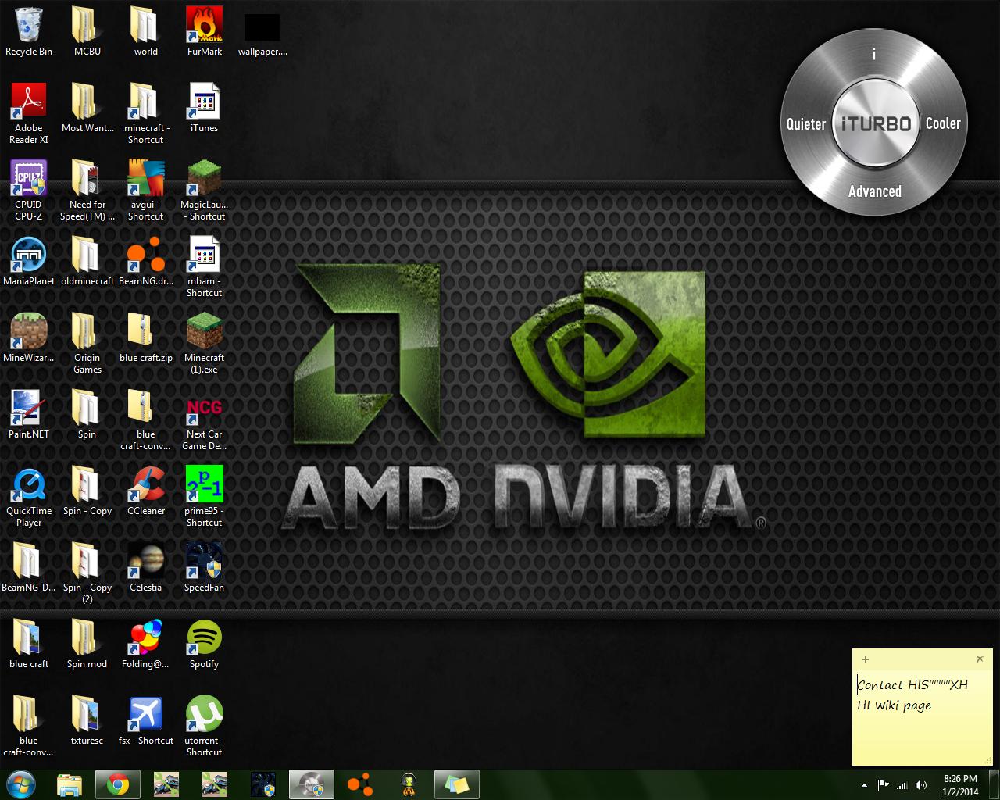
Task: Select the Folding@home desktop icon
Action: pyautogui.click(x=146, y=645)
